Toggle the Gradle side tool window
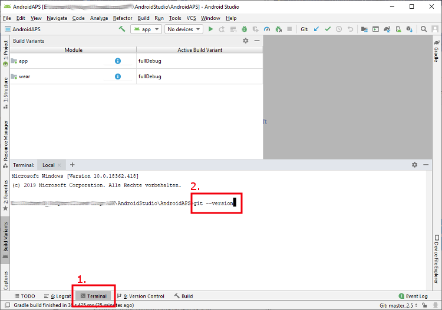 pyautogui.click(x=437, y=51)
